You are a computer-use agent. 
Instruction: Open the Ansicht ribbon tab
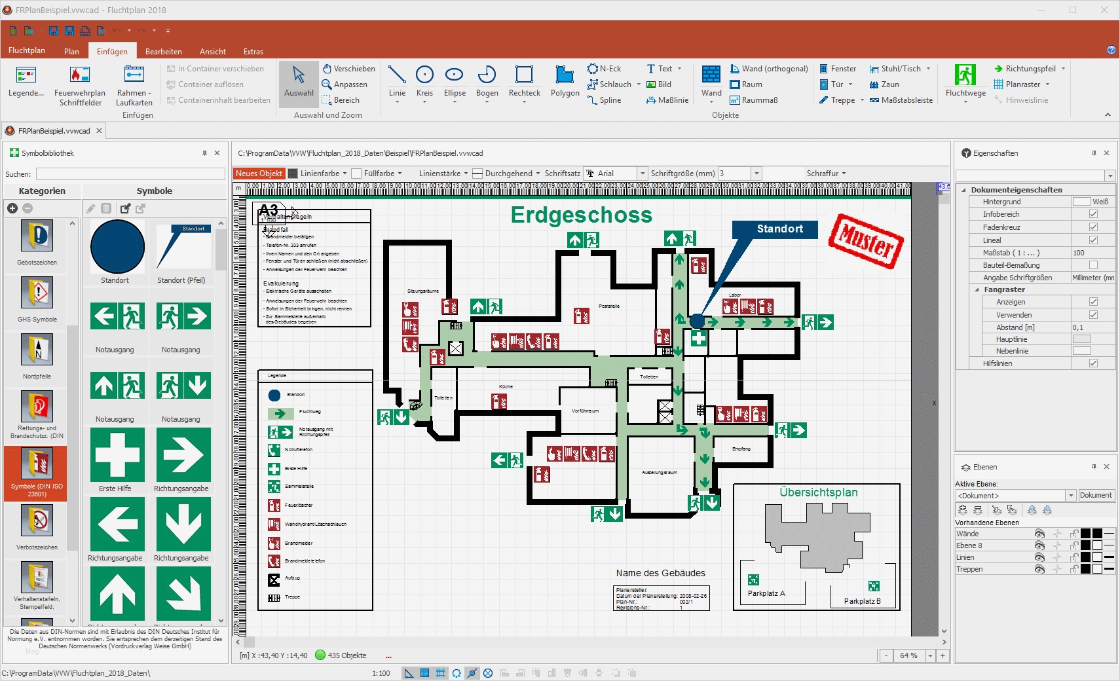tap(212, 52)
